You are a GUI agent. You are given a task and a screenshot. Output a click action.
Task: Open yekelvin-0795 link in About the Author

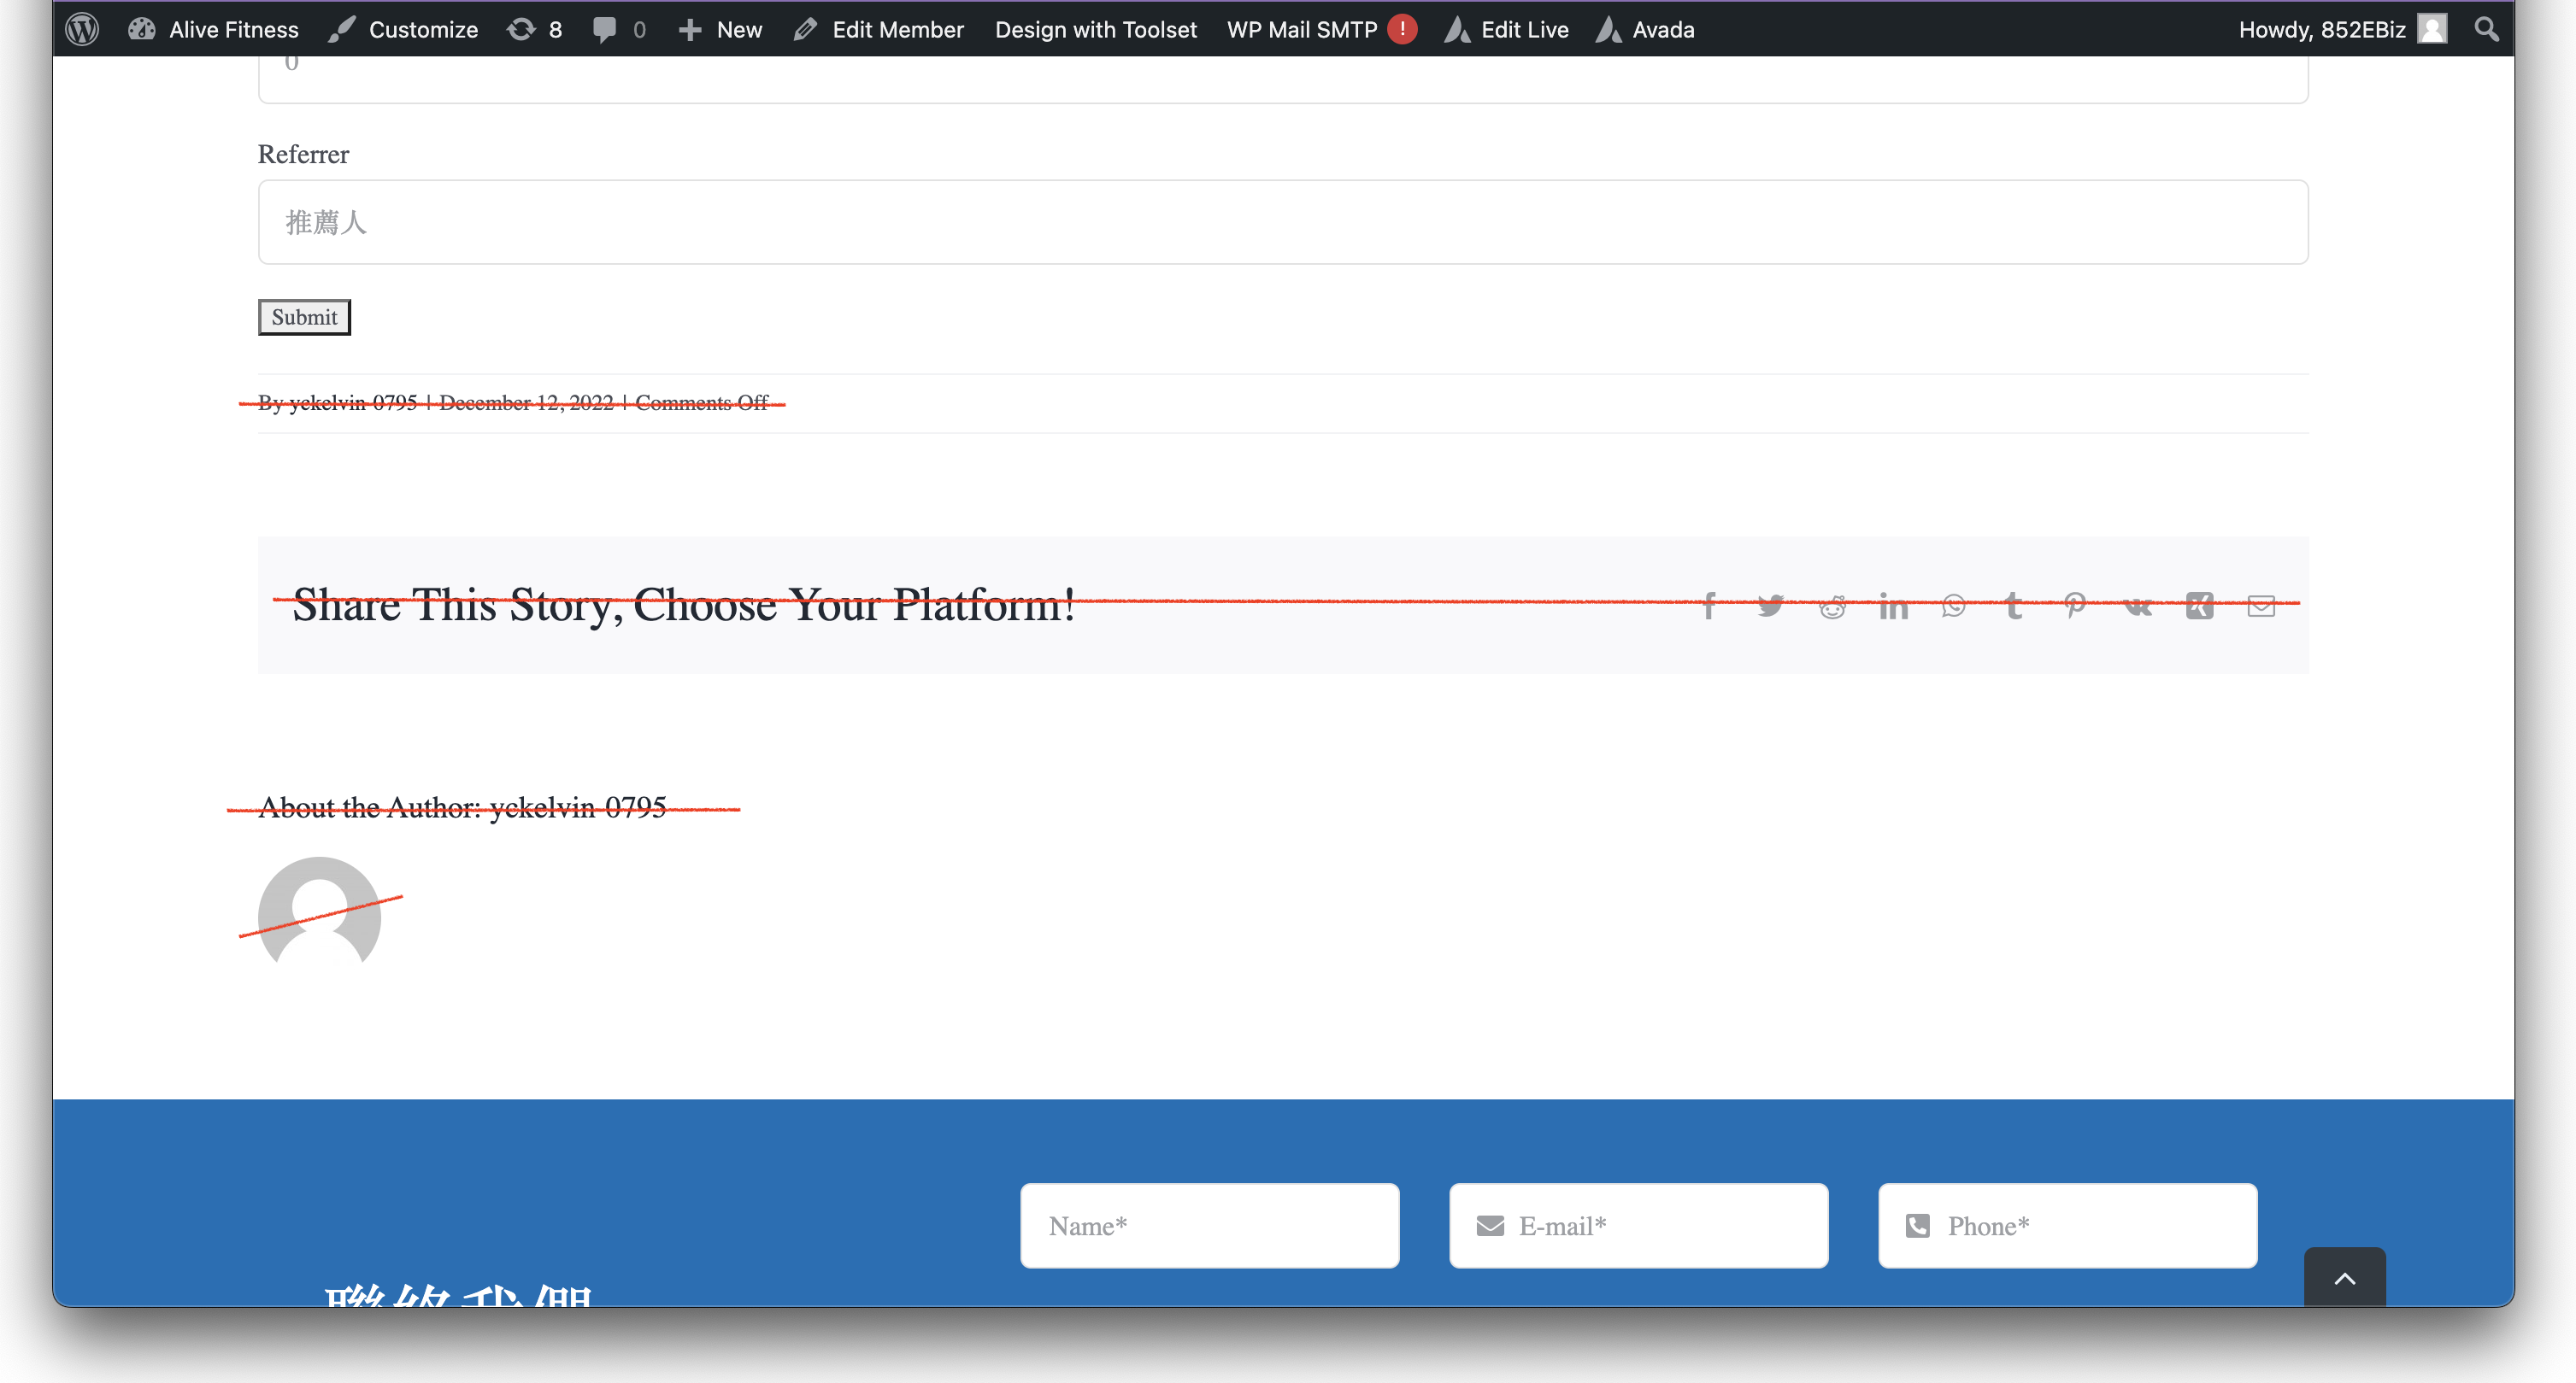[x=578, y=807]
